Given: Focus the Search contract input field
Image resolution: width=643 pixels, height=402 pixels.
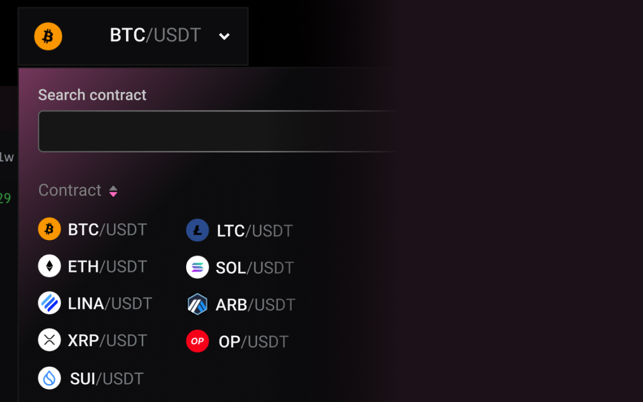Looking at the screenshot, I should [217, 132].
